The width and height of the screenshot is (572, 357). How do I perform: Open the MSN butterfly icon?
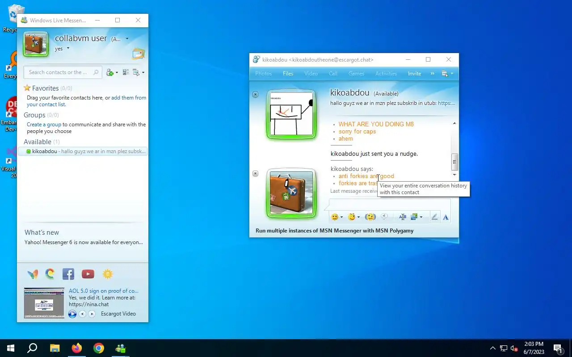33,274
